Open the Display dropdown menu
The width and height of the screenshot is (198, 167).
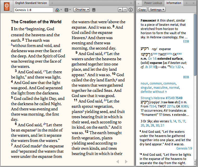click(82, 9)
